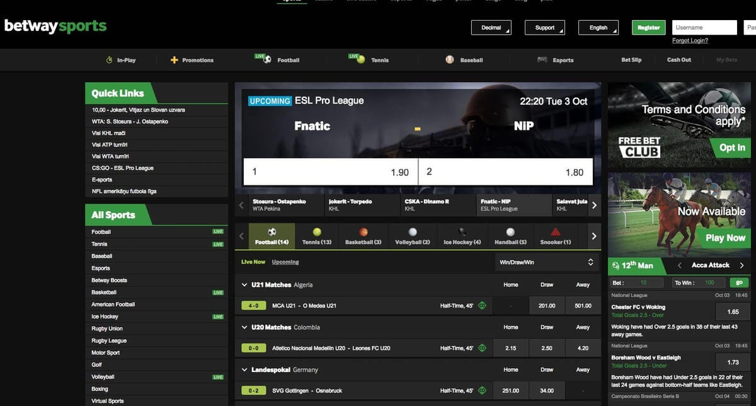Open the English language dropdown
756x406 pixels.
(598, 28)
